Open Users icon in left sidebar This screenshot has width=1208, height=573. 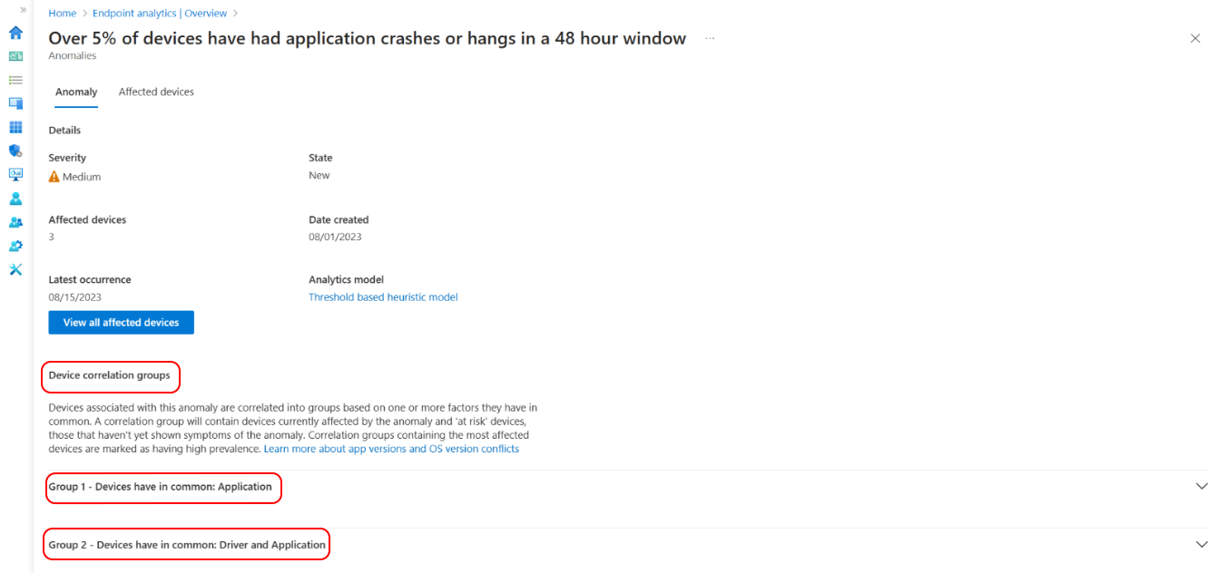click(x=15, y=199)
